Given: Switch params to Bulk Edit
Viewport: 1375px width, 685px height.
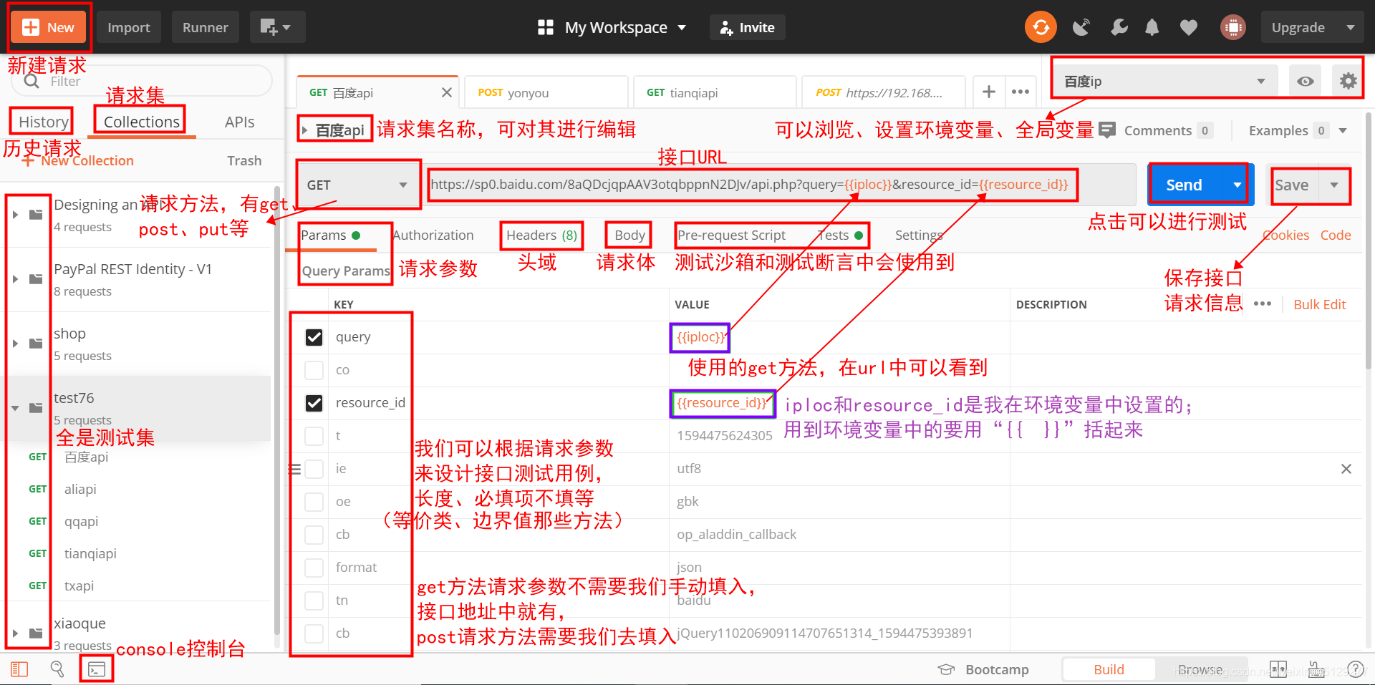Looking at the screenshot, I should click(1319, 304).
